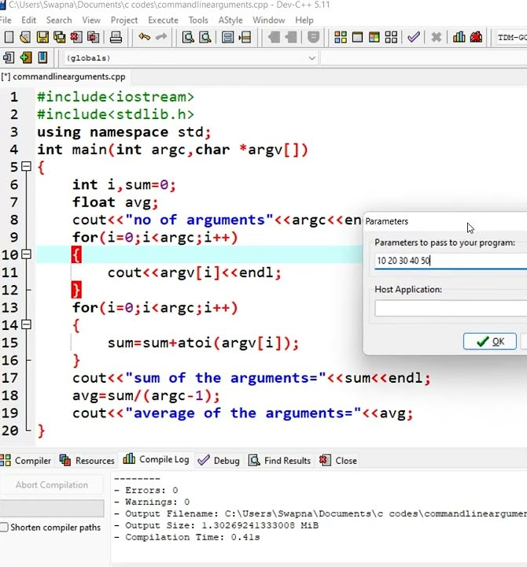
Task: Open the Window menu
Action: 269,20
